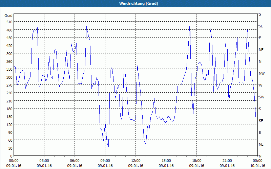Select the 10.01.16 date label
Viewport: 271px width, 169px height.
click(257, 166)
